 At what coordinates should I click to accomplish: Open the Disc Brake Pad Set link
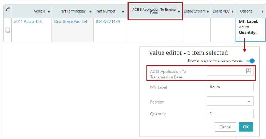coord(71,21)
